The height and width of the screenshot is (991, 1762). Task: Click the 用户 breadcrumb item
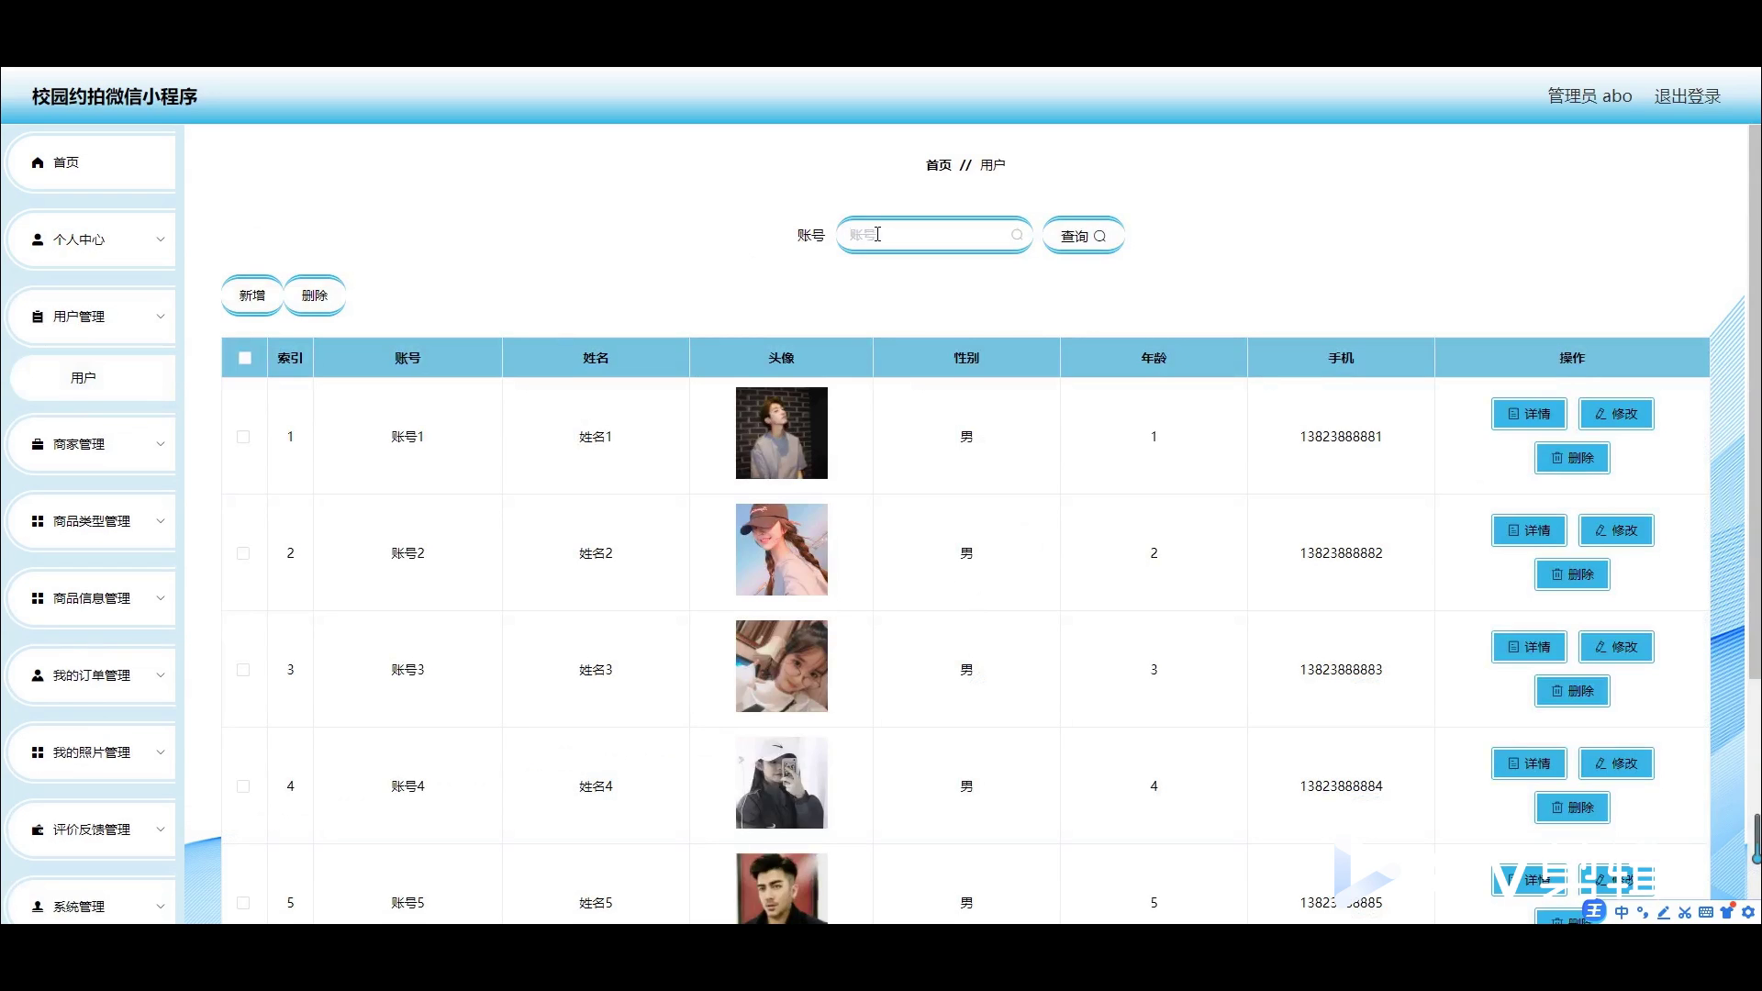click(992, 165)
